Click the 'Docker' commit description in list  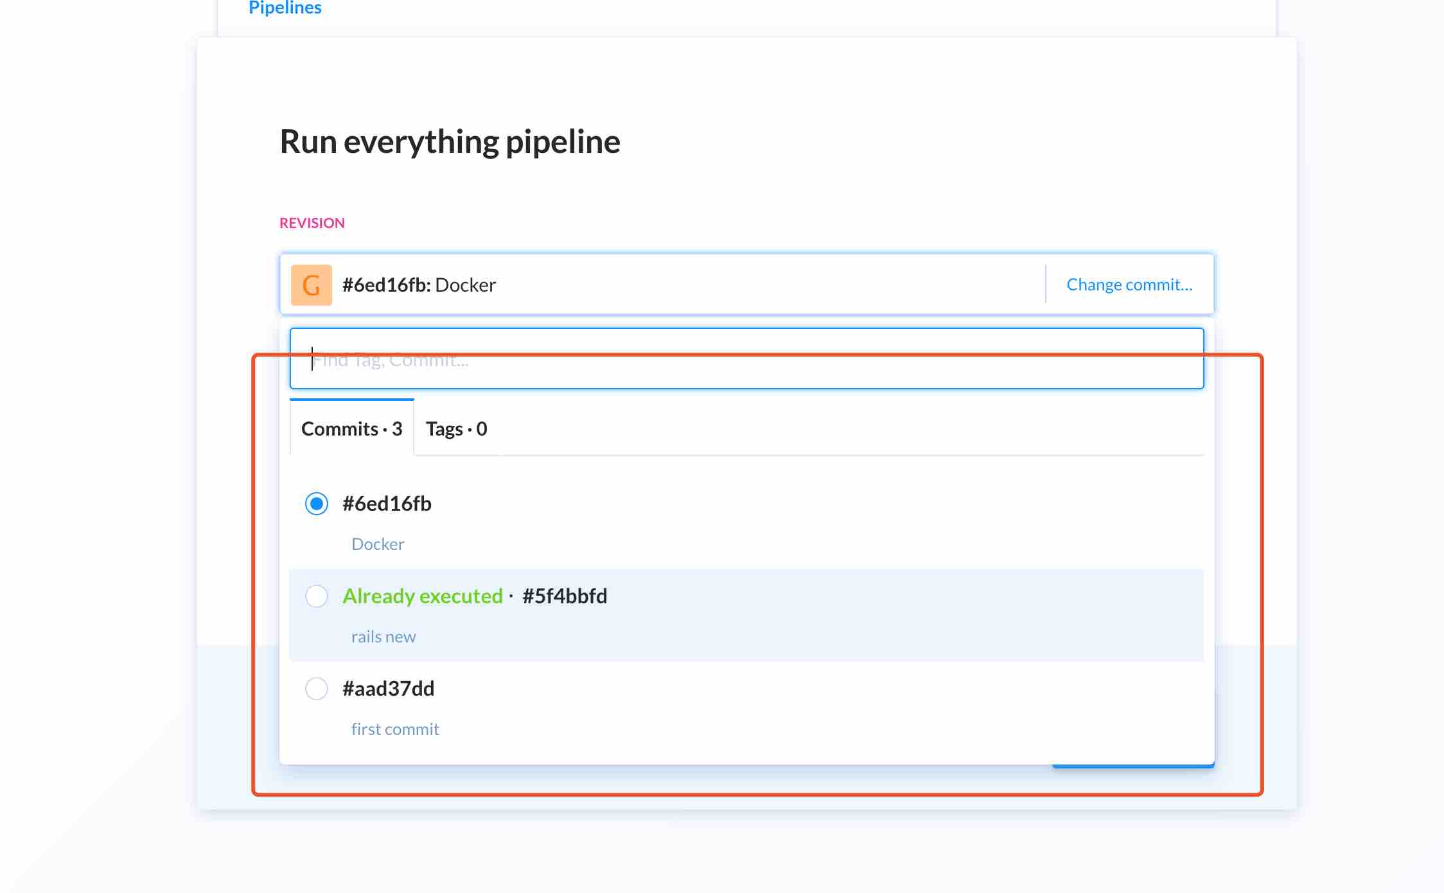coord(378,544)
